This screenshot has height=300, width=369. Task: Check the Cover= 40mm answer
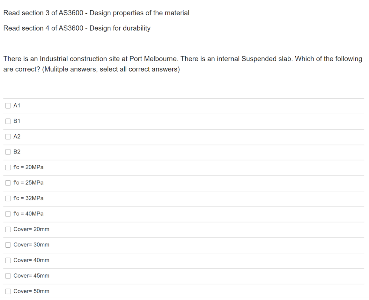[8, 260]
